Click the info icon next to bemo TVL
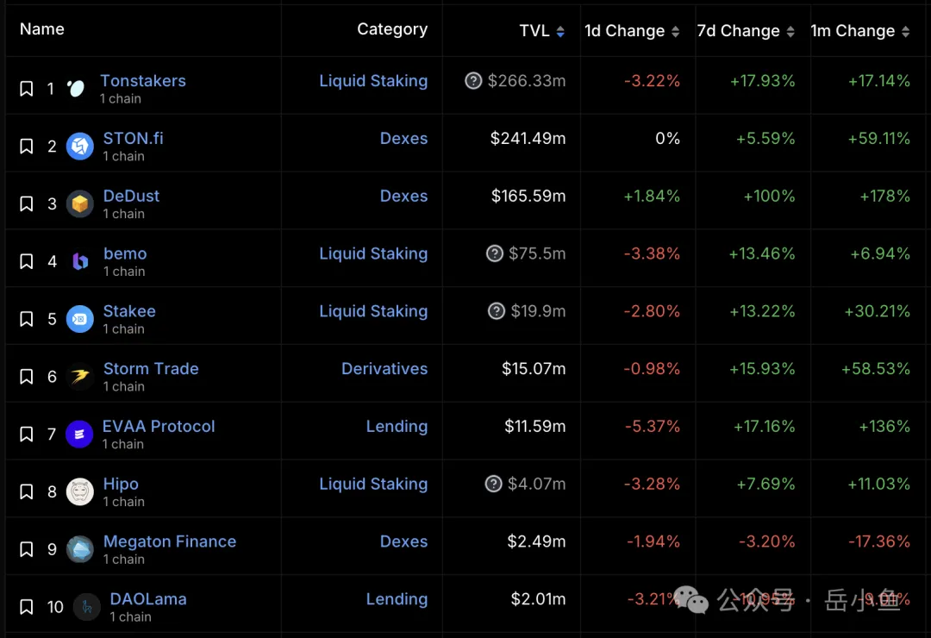The width and height of the screenshot is (931, 638). tap(495, 253)
